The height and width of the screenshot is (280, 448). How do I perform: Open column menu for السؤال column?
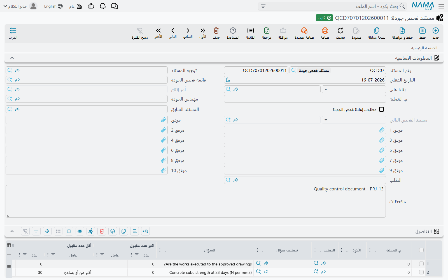(x=160, y=250)
